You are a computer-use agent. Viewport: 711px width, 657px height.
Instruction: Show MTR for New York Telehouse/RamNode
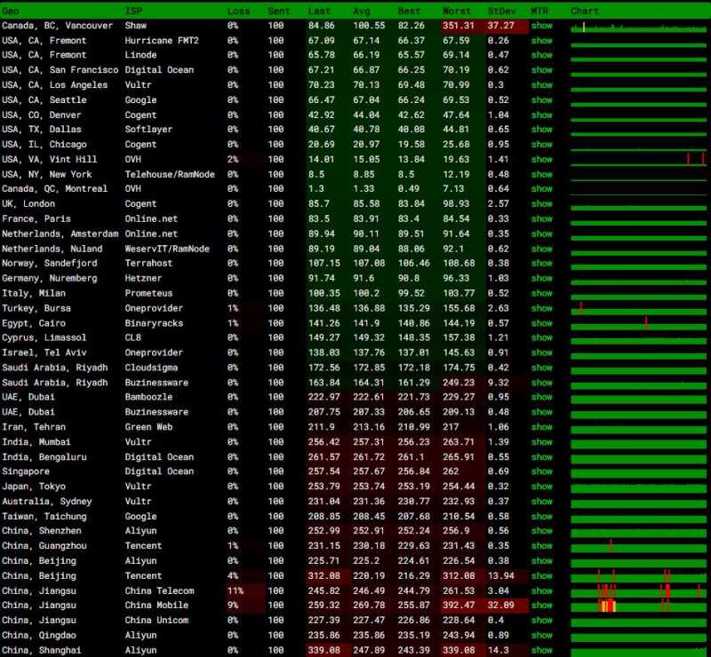(x=542, y=174)
